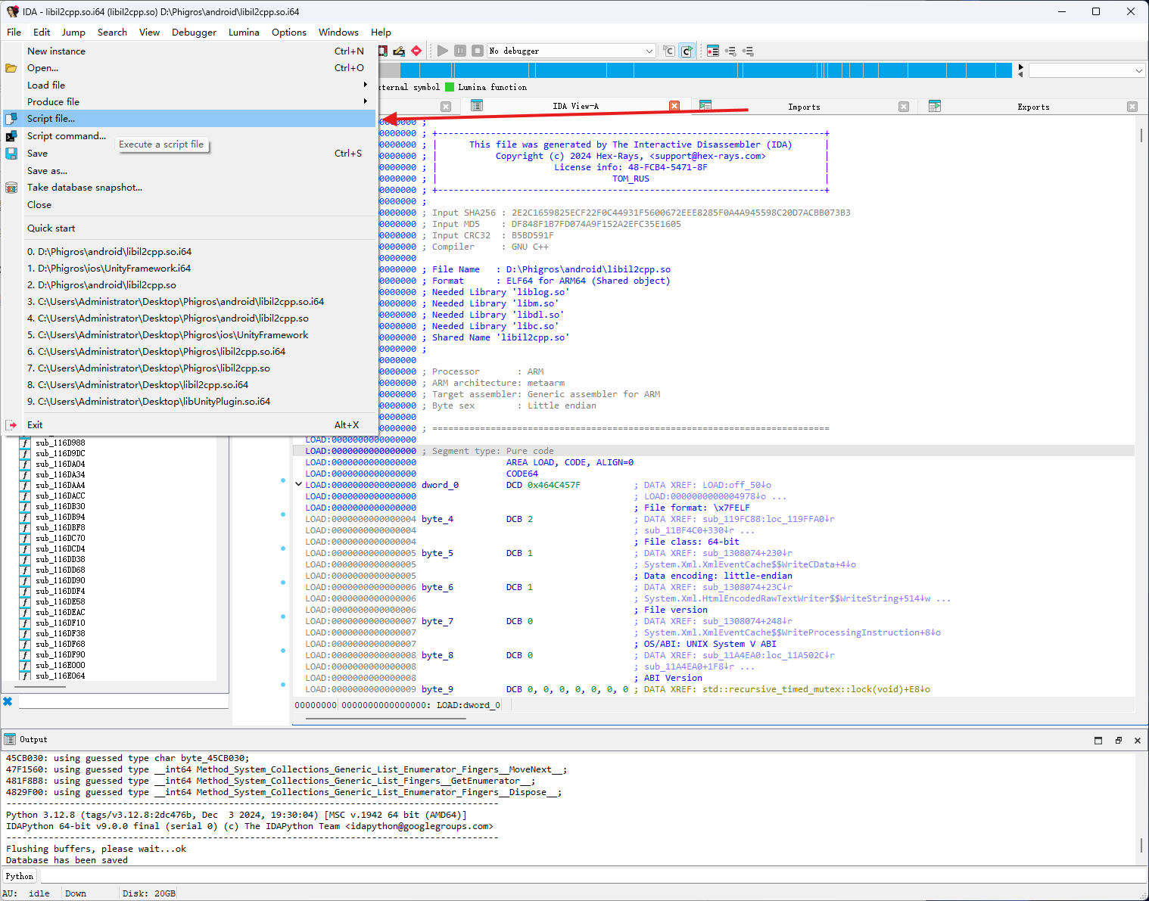Click the middle list icon after breakpoints
Screen dimensions: 1149x901
pyautogui.click(x=730, y=51)
